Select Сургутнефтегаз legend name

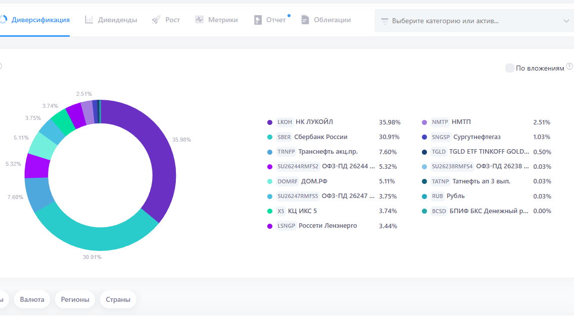pyautogui.click(x=476, y=137)
